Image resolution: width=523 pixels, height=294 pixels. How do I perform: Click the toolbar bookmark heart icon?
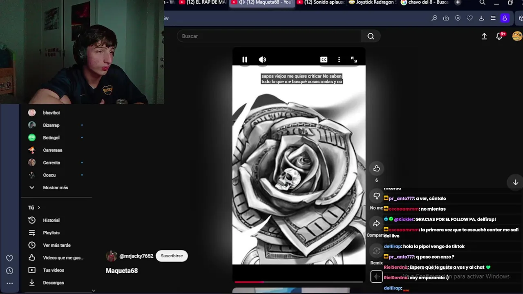(x=469, y=18)
